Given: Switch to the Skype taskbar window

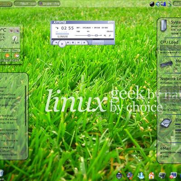Looking at the screenshot, I should point(49,4).
